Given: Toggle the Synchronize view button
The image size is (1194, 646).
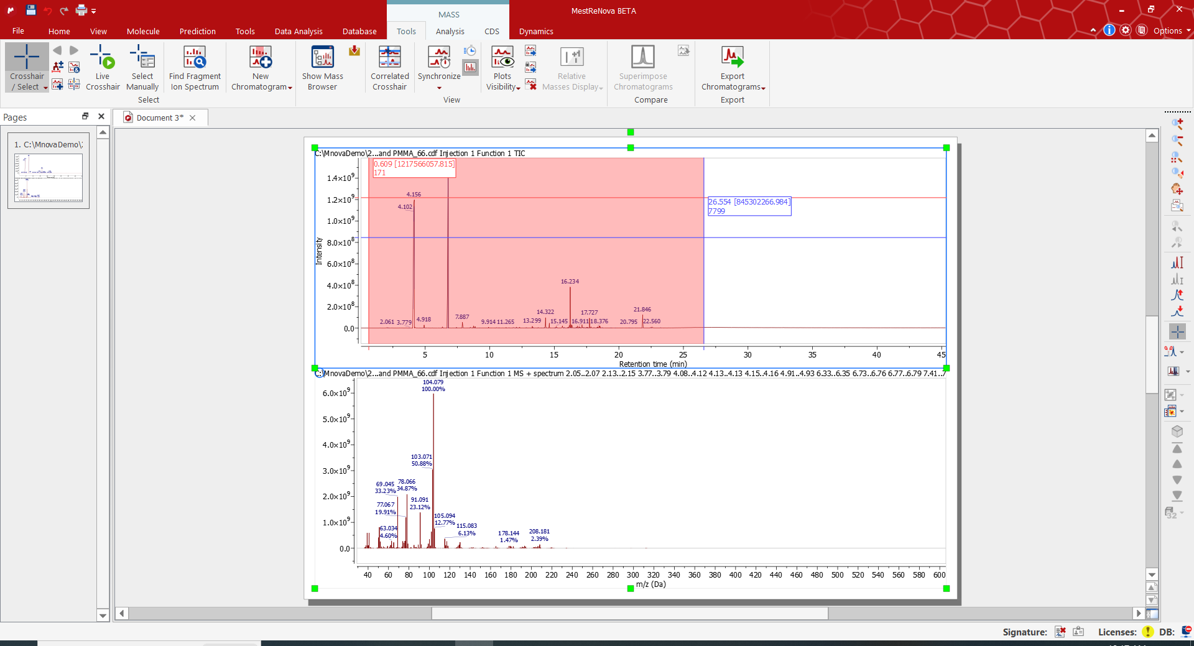Looking at the screenshot, I should coord(439,57).
